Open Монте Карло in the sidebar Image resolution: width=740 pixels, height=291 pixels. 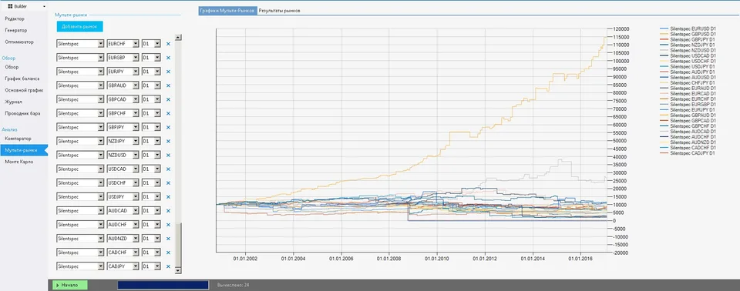pyautogui.click(x=19, y=162)
